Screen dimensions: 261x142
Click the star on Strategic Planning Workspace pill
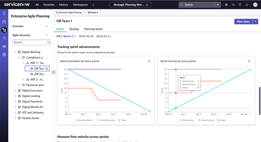tap(147, 5)
